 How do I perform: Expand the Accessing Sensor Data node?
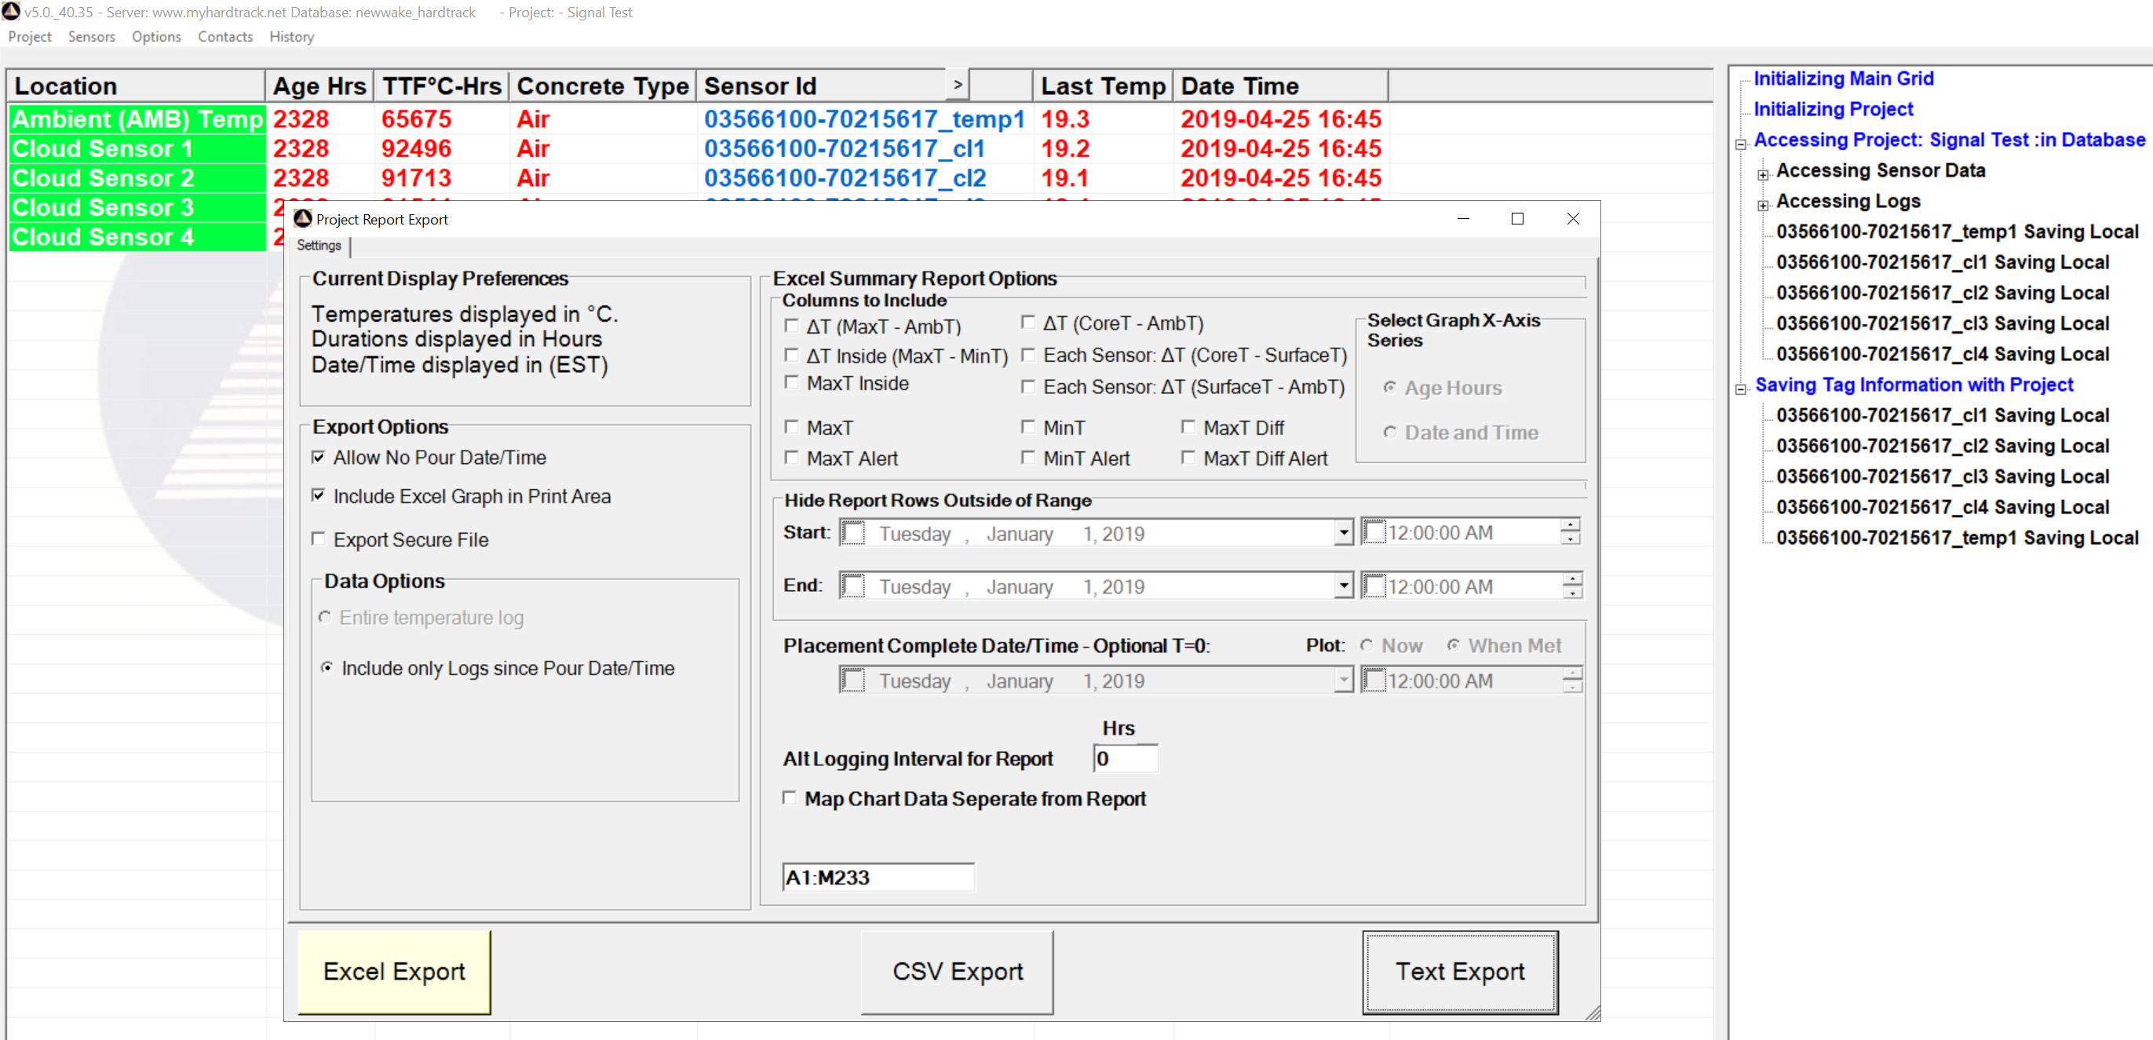[x=1763, y=175]
